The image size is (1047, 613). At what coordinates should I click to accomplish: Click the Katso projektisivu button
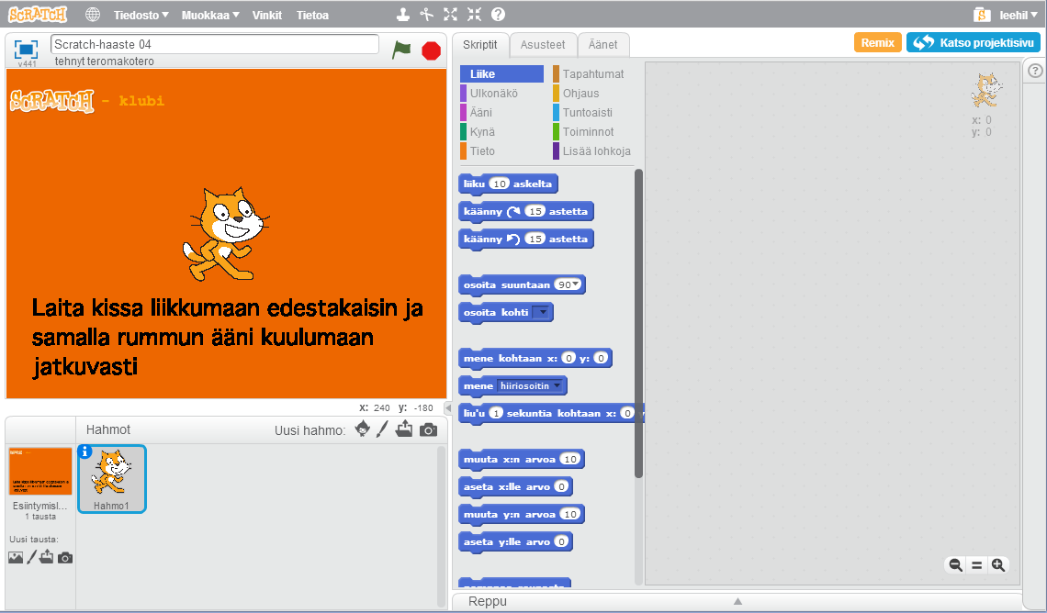click(x=973, y=42)
